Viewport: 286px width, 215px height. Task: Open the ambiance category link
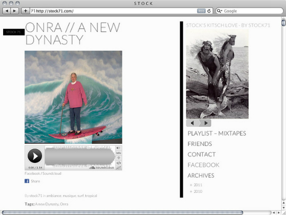[x=54, y=195]
